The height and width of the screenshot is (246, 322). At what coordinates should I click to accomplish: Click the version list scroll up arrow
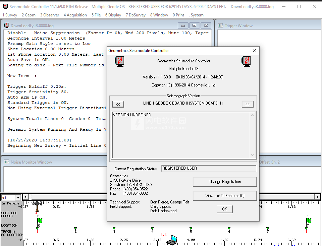[x=252, y=116]
